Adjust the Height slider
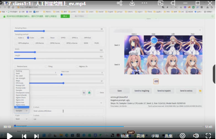216x139 pixels. point(59,58)
